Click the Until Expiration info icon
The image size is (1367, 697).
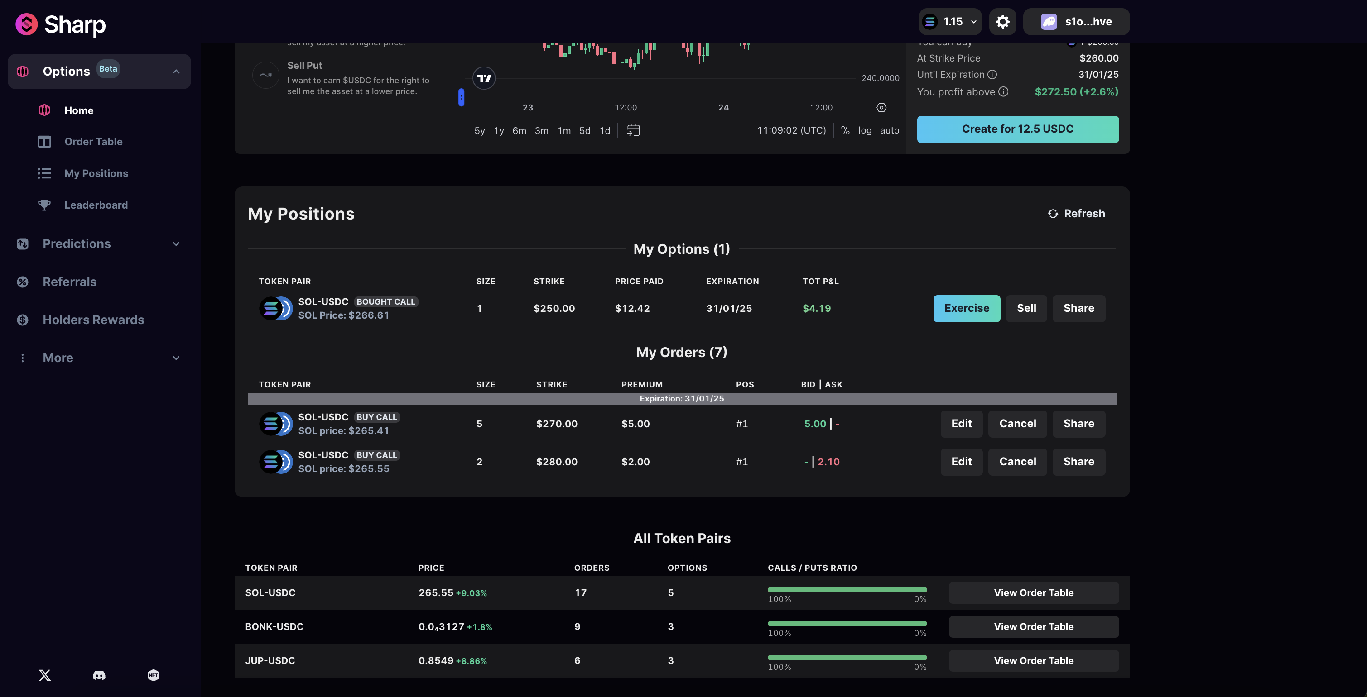coord(992,74)
